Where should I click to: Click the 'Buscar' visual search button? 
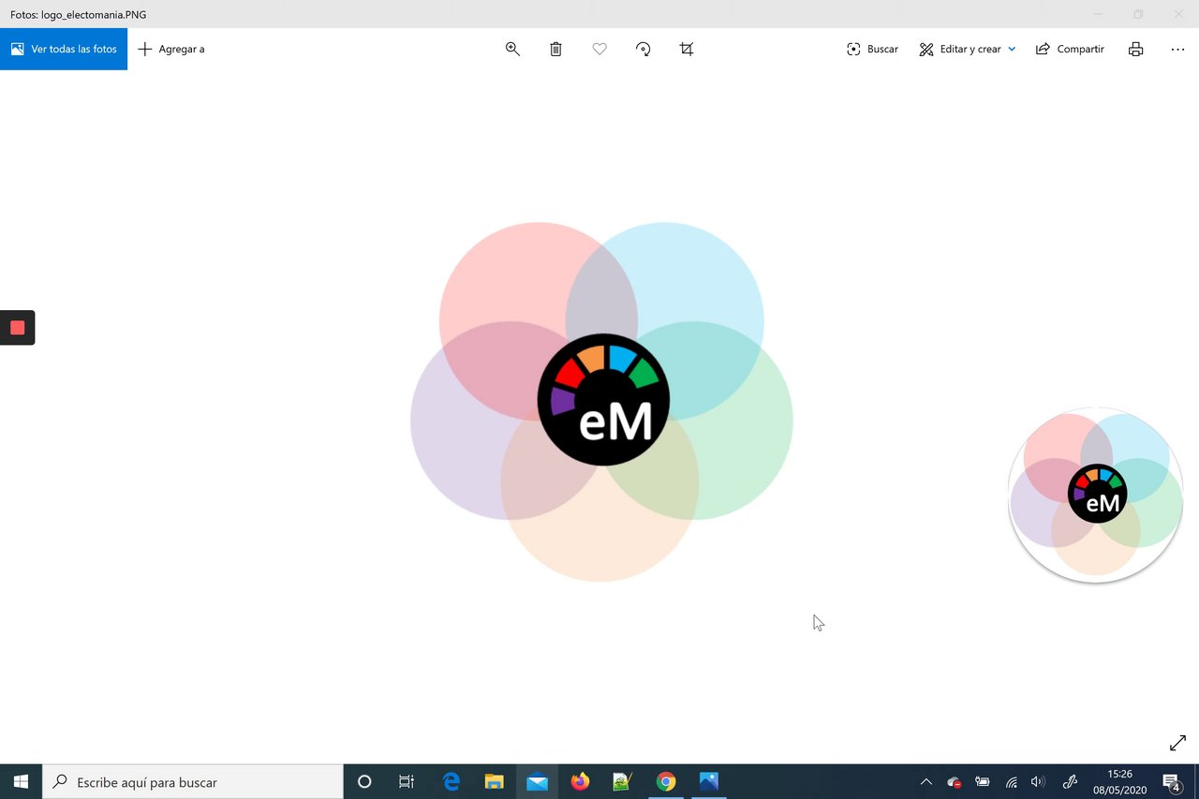tap(872, 49)
